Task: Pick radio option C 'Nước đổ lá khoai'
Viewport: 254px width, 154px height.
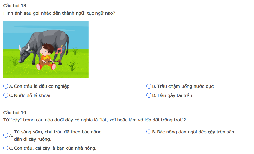Action: [x=6, y=95]
